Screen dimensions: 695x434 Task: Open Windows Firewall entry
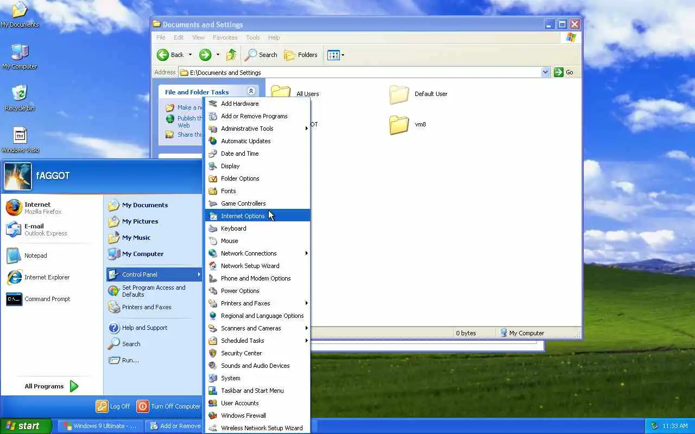point(258,416)
